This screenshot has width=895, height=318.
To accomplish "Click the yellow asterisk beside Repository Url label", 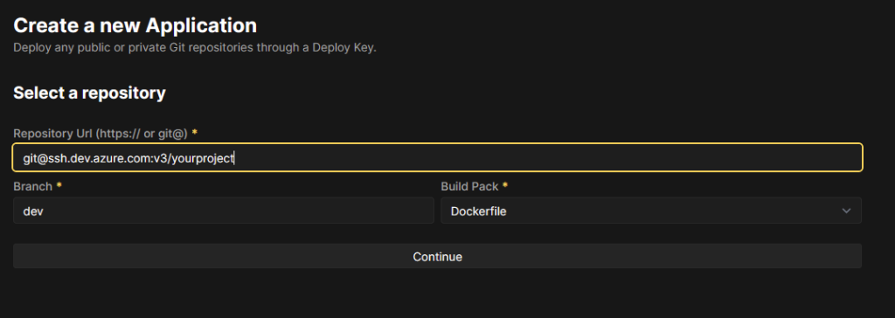I will 195,132.
